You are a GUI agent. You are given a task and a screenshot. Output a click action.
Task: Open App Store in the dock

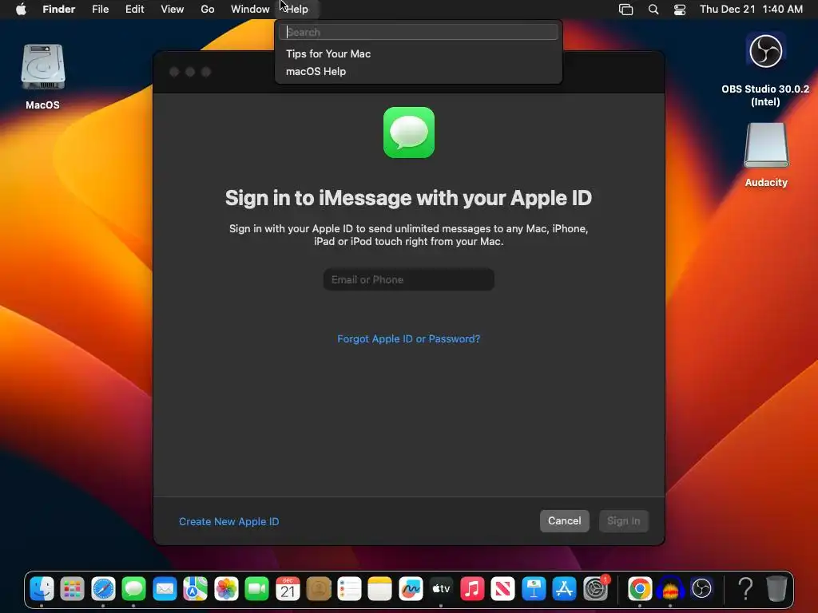(x=565, y=589)
